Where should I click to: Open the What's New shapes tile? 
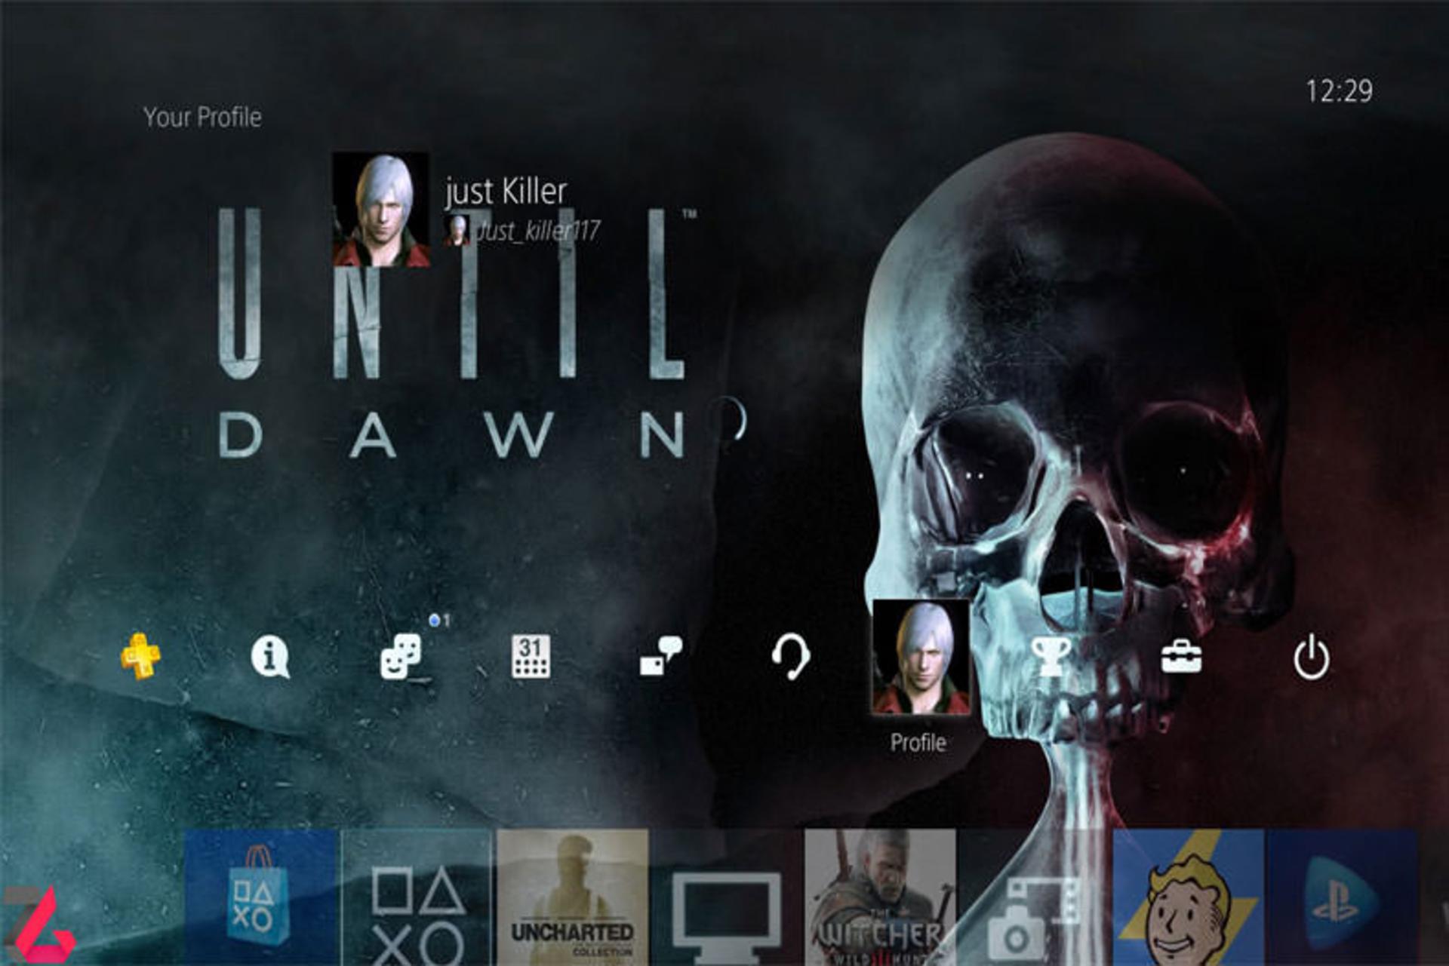[x=417, y=897]
